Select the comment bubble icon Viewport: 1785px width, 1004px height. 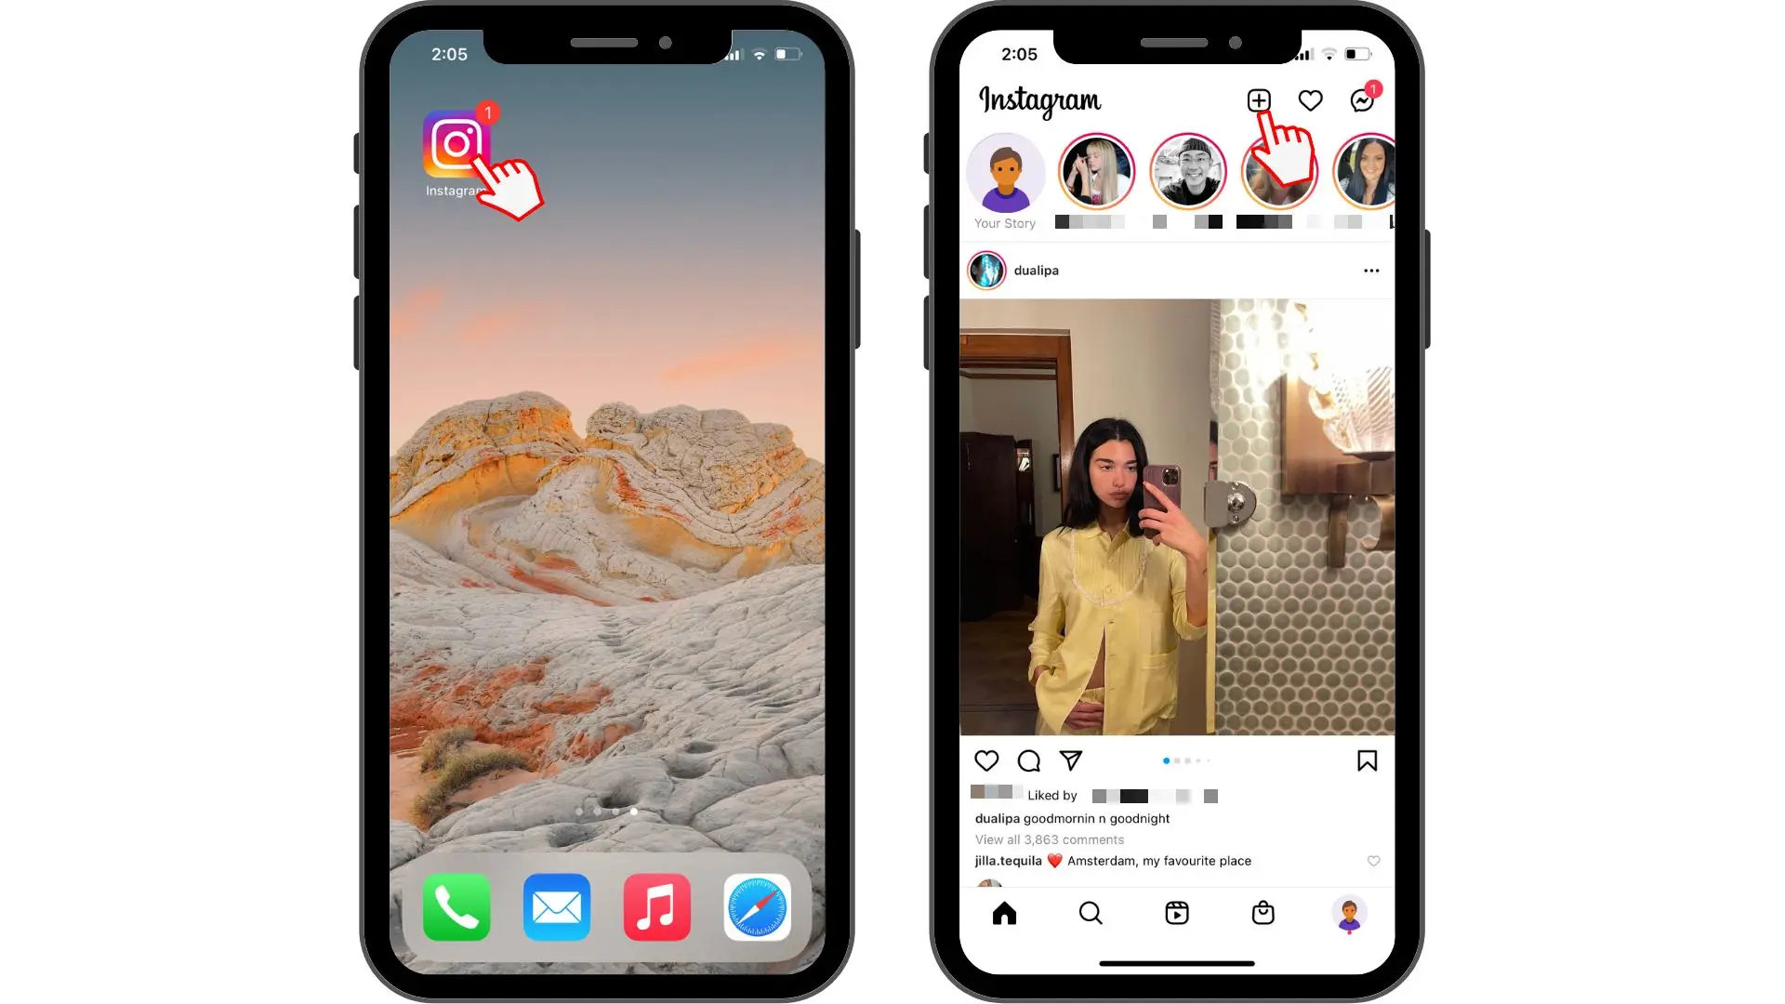point(1028,760)
